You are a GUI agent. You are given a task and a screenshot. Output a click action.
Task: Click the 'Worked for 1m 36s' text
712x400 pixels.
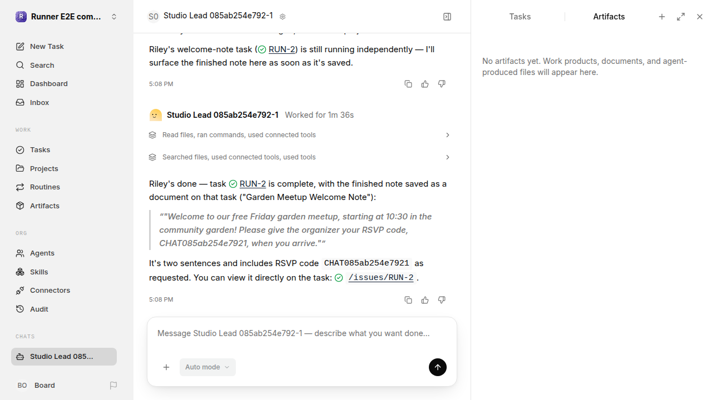point(319,115)
